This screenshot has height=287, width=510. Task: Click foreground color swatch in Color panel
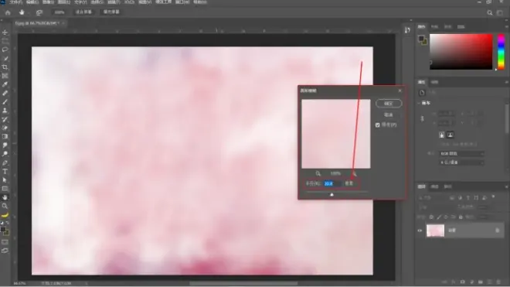tap(421, 39)
